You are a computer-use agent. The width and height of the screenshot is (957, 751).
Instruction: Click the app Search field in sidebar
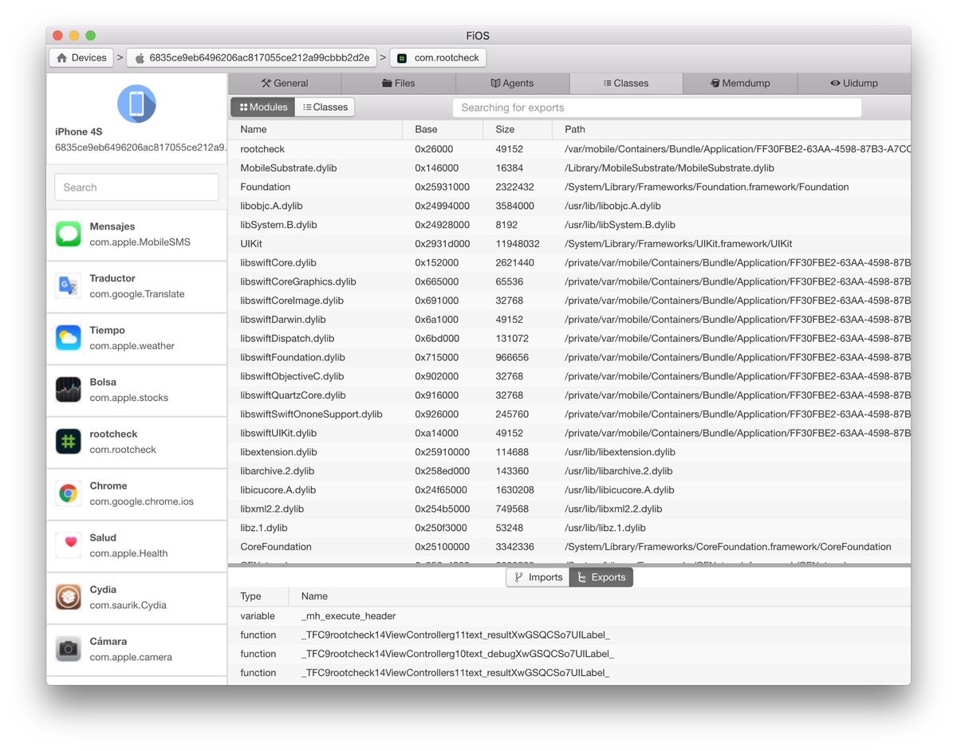(136, 187)
